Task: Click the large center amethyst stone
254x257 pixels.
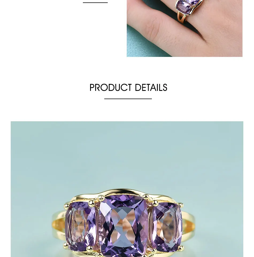Action: [123, 226]
